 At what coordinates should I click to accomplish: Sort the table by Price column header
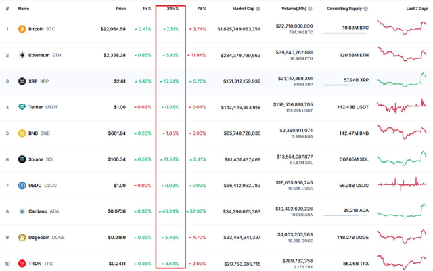(120, 9)
